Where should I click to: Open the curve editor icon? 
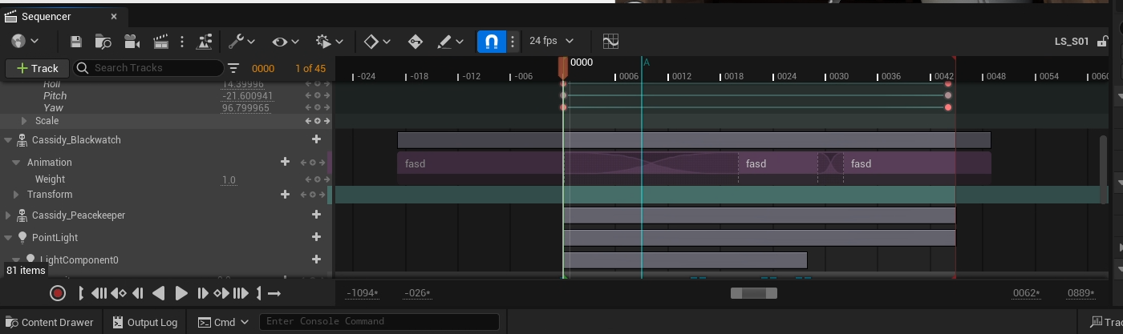coord(611,41)
